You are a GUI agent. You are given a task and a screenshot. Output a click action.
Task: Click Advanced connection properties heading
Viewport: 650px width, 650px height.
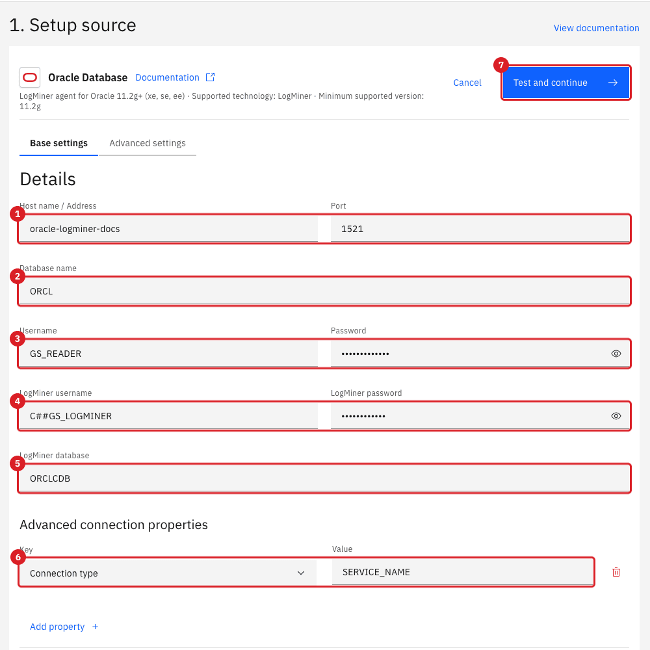114,525
